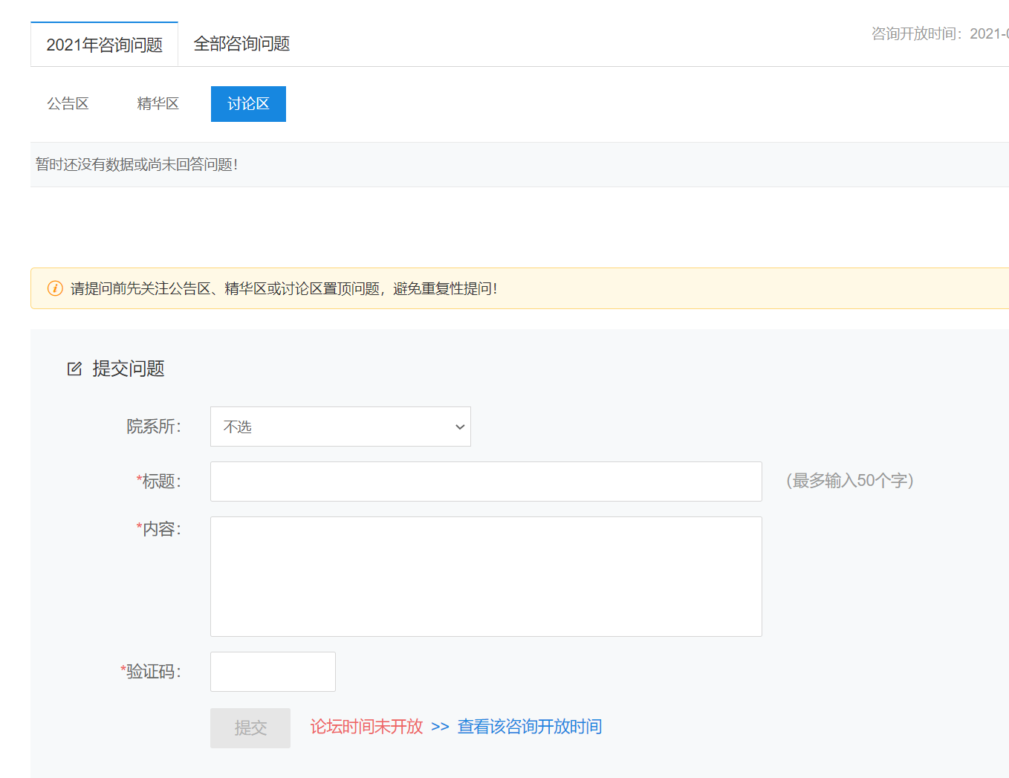The width and height of the screenshot is (1009, 778).
Task: Go to the 精华区 section
Action: click(x=158, y=104)
